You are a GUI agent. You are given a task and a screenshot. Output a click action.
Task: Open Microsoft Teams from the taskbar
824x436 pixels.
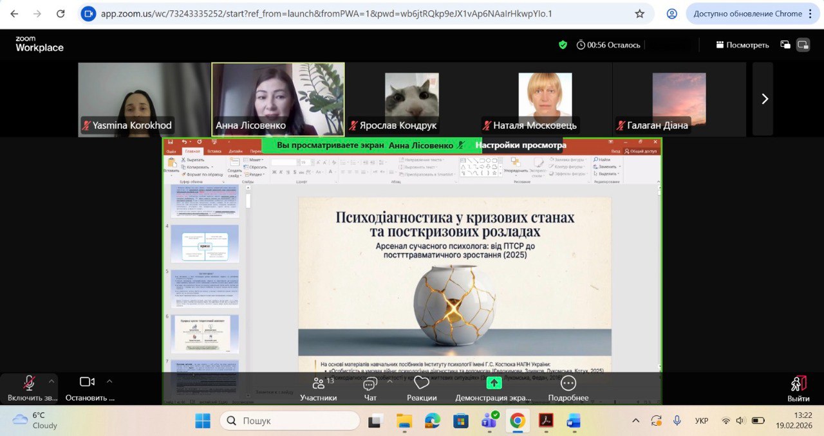click(x=489, y=421)
